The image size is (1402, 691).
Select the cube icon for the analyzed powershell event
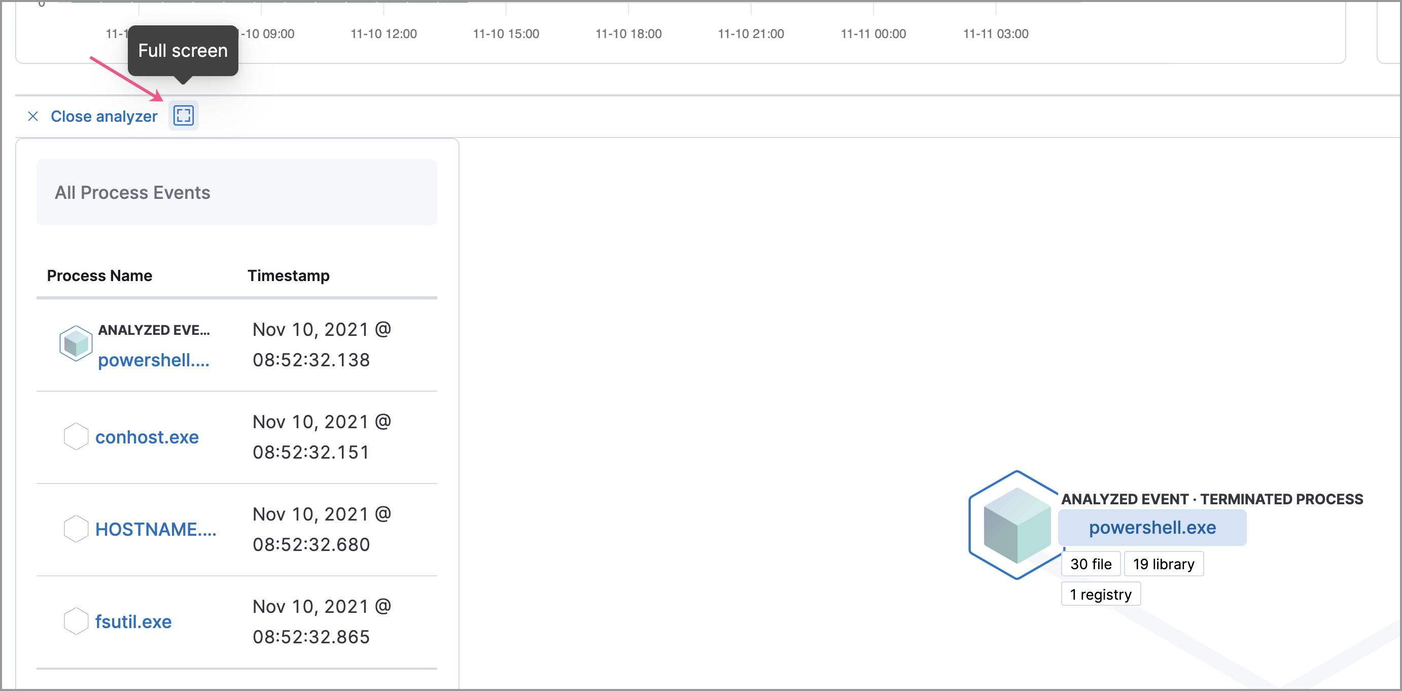click(x=75, y=343)
